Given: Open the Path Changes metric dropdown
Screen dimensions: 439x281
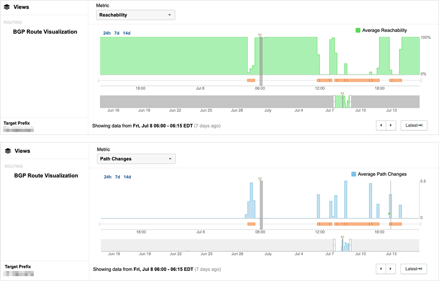Looking at the screenshot, I should [136, 159].
